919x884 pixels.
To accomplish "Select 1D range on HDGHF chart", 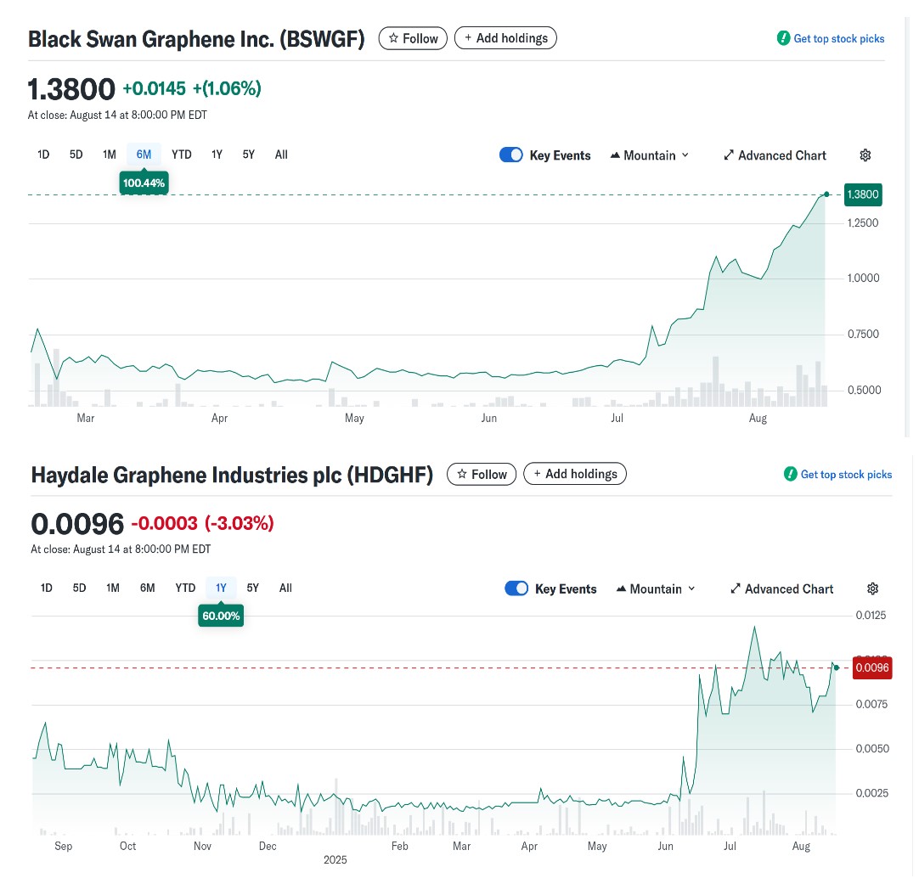I will pyautogui.click(x=47, y=588).
